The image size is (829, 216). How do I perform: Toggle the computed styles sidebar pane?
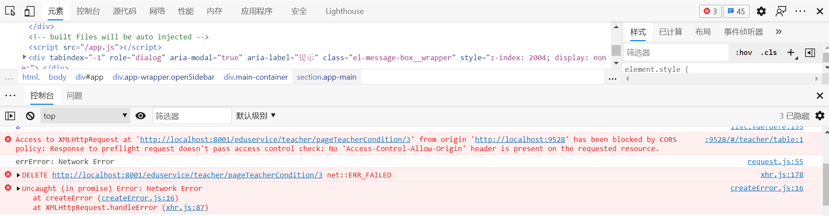[810, 52]
